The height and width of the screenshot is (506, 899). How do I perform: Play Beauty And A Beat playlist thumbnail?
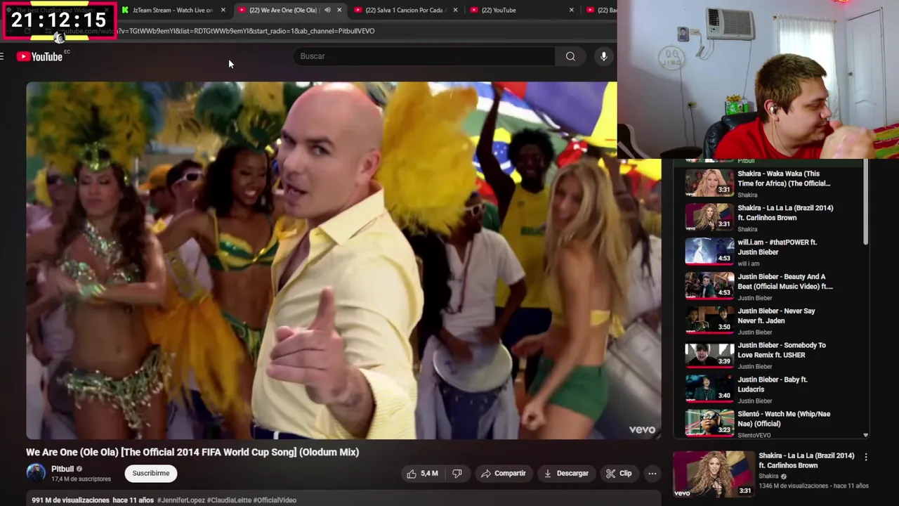(709, 286)
